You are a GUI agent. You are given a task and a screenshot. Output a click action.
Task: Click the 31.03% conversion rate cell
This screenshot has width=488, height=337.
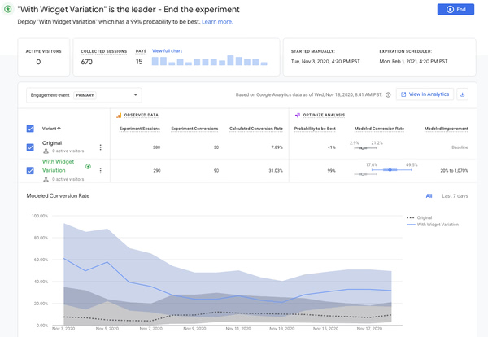tap(276, 171)
